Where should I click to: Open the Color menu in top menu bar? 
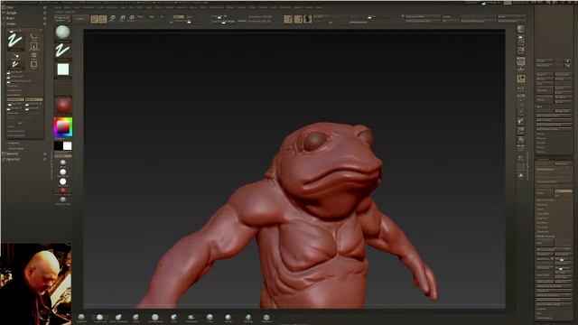coord(77,7)
